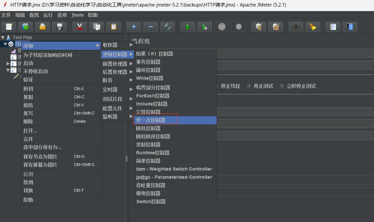Viewport: 374px width, 222px height.
Task: Expand the 断言 submenu
Action: point(117,80)
